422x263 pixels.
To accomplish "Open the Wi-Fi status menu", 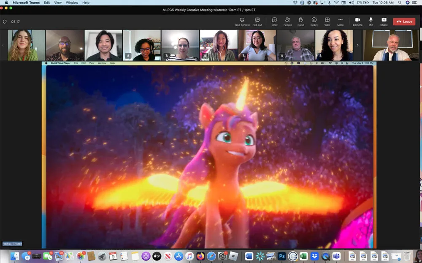I will click(336, 3).
